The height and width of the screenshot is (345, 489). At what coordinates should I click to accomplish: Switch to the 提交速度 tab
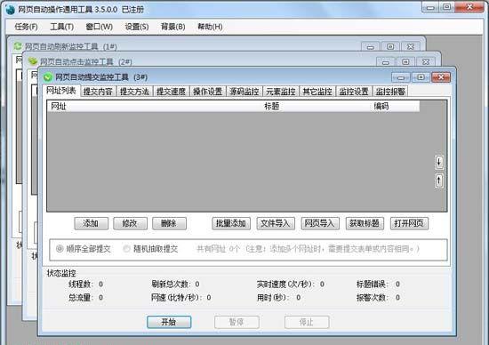tap(171, 92)
